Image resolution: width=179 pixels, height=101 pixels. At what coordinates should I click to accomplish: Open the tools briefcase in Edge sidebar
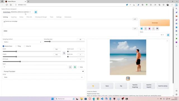point(176,16)
